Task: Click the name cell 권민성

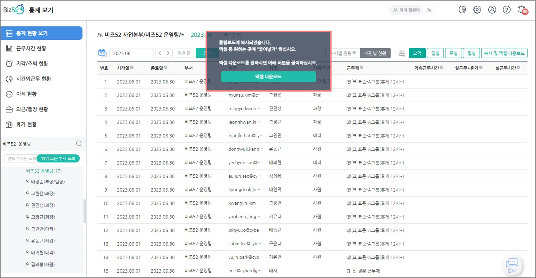Action: (x=275, y=109)
